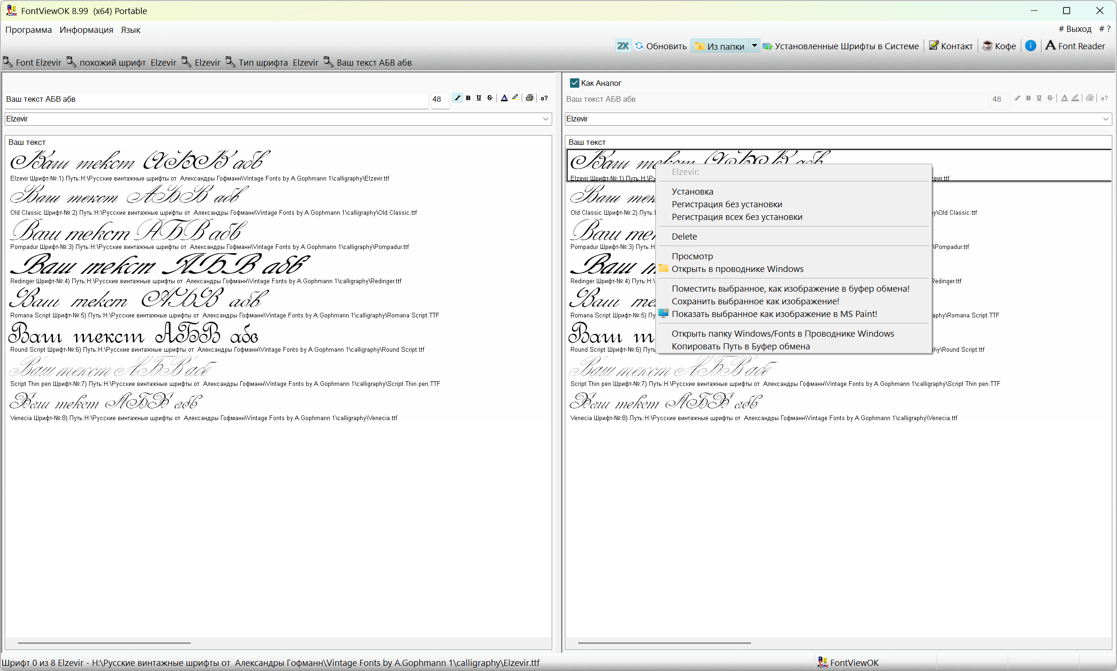Open the Язык menu
Image resolution: width=1117 pixels, height=671 pixels.
(x=130, y=30)
